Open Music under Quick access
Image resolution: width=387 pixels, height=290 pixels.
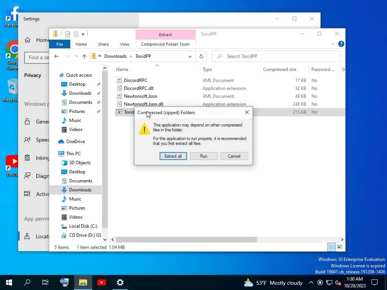pyautogui.click(x=75, y=120)
